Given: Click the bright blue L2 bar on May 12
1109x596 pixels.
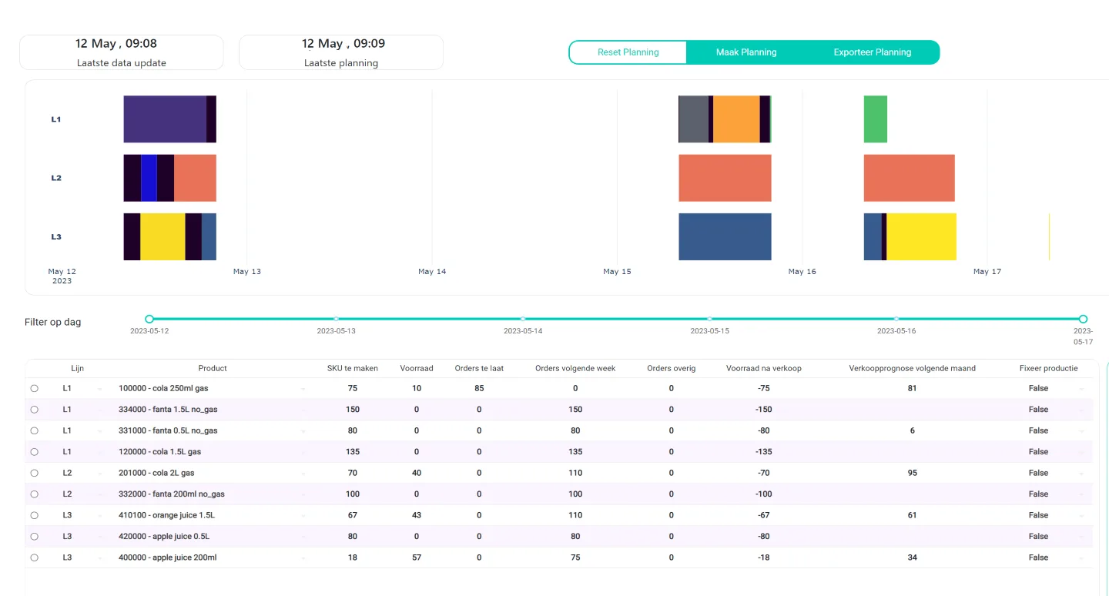Looking at the screenshot, I should point(149,178).
